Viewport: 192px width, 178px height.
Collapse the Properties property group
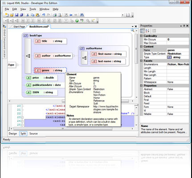tap(141, 85)
